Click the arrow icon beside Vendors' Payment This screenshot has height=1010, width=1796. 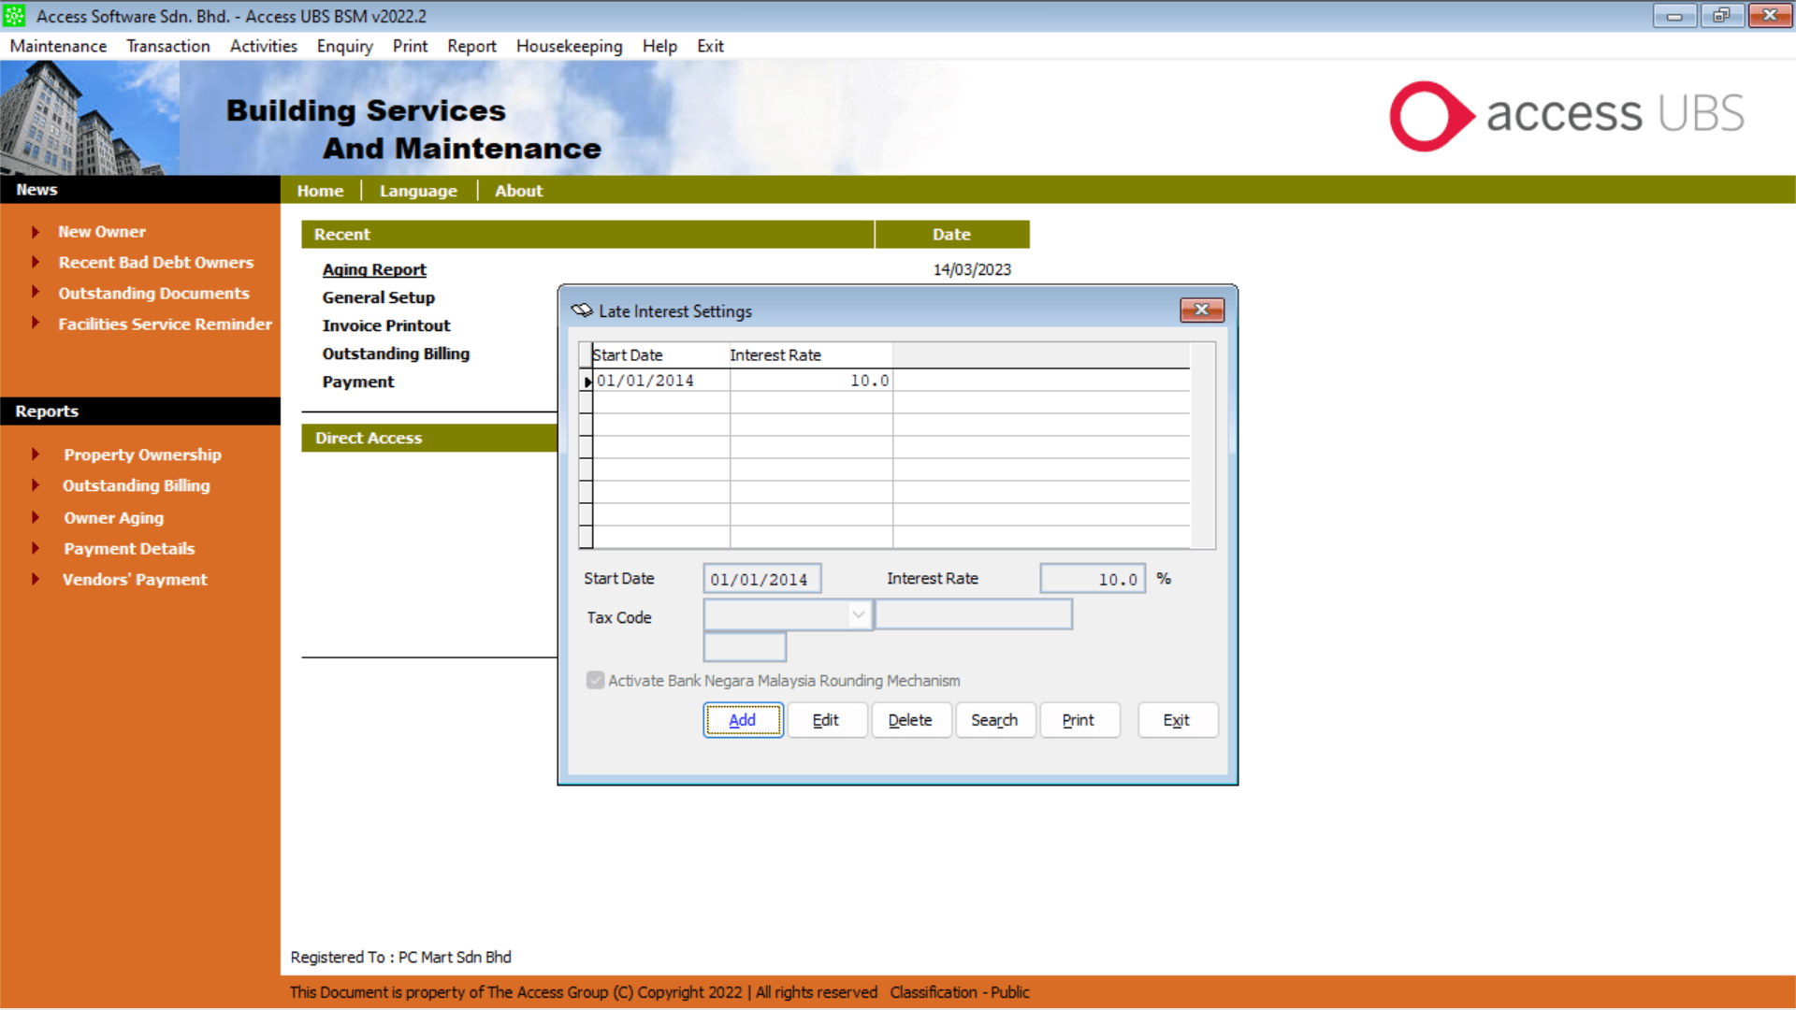click(36, 579)
